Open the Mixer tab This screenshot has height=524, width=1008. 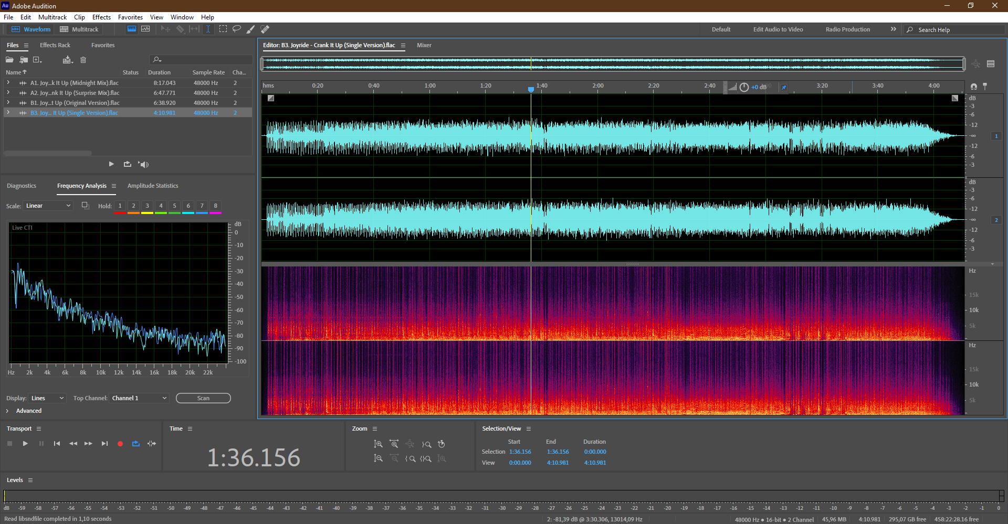pyautogui.click(x=424, y=45)
